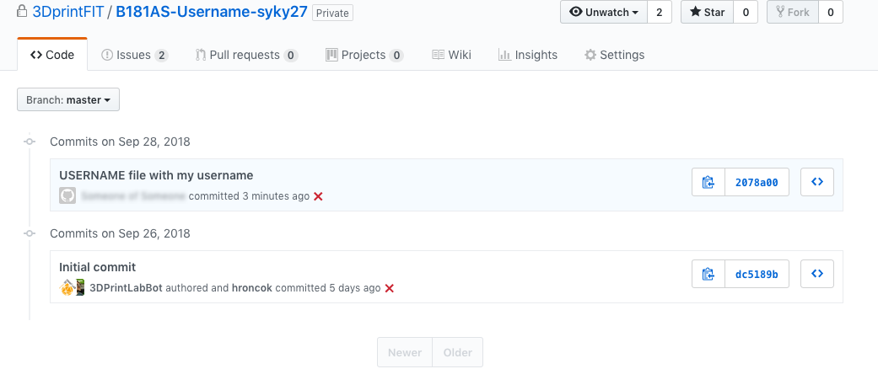Click failed status X on USERNAME commit

point(318,196)
